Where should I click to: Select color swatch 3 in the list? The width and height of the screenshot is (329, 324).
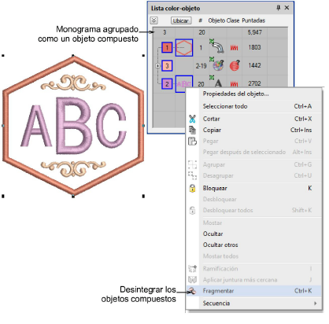click(167, 65)
